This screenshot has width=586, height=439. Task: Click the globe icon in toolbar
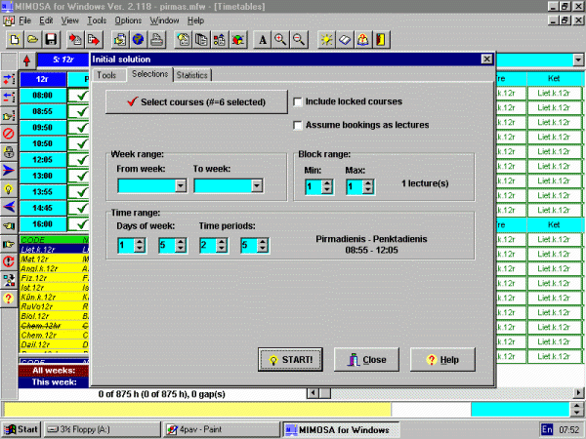138,40
